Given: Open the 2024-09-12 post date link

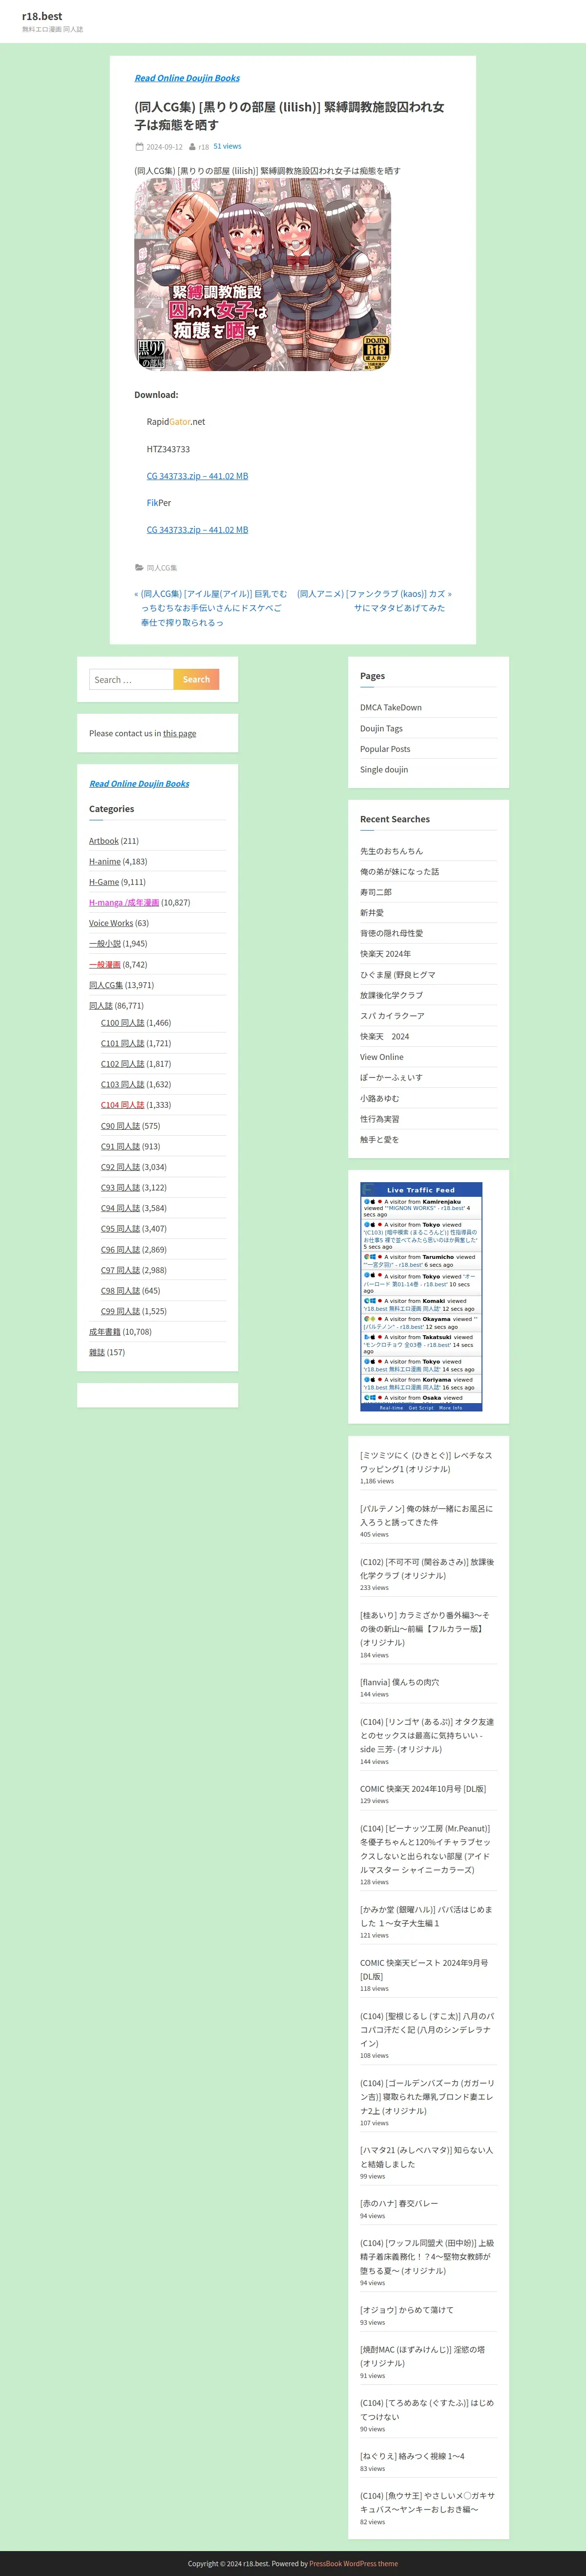Looking at the screenshot, I should point(165,147).
